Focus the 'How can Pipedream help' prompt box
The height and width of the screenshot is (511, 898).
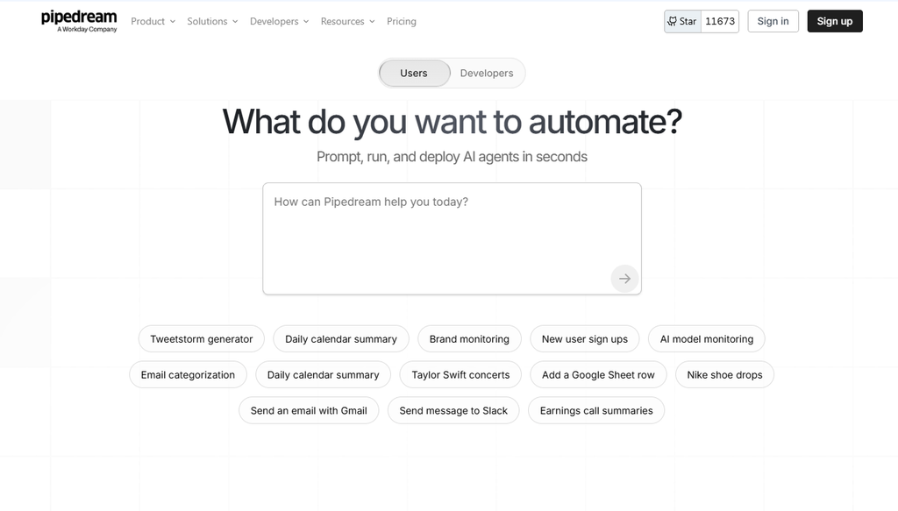[x=452, y=238]
